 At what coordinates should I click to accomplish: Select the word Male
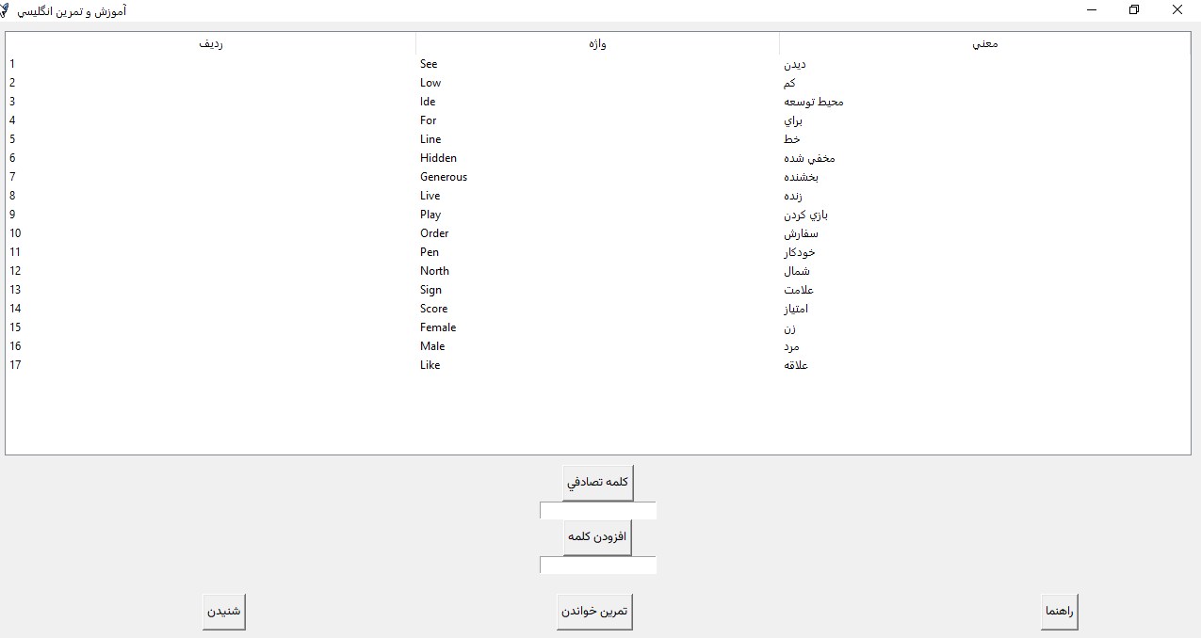coord(432,346)
